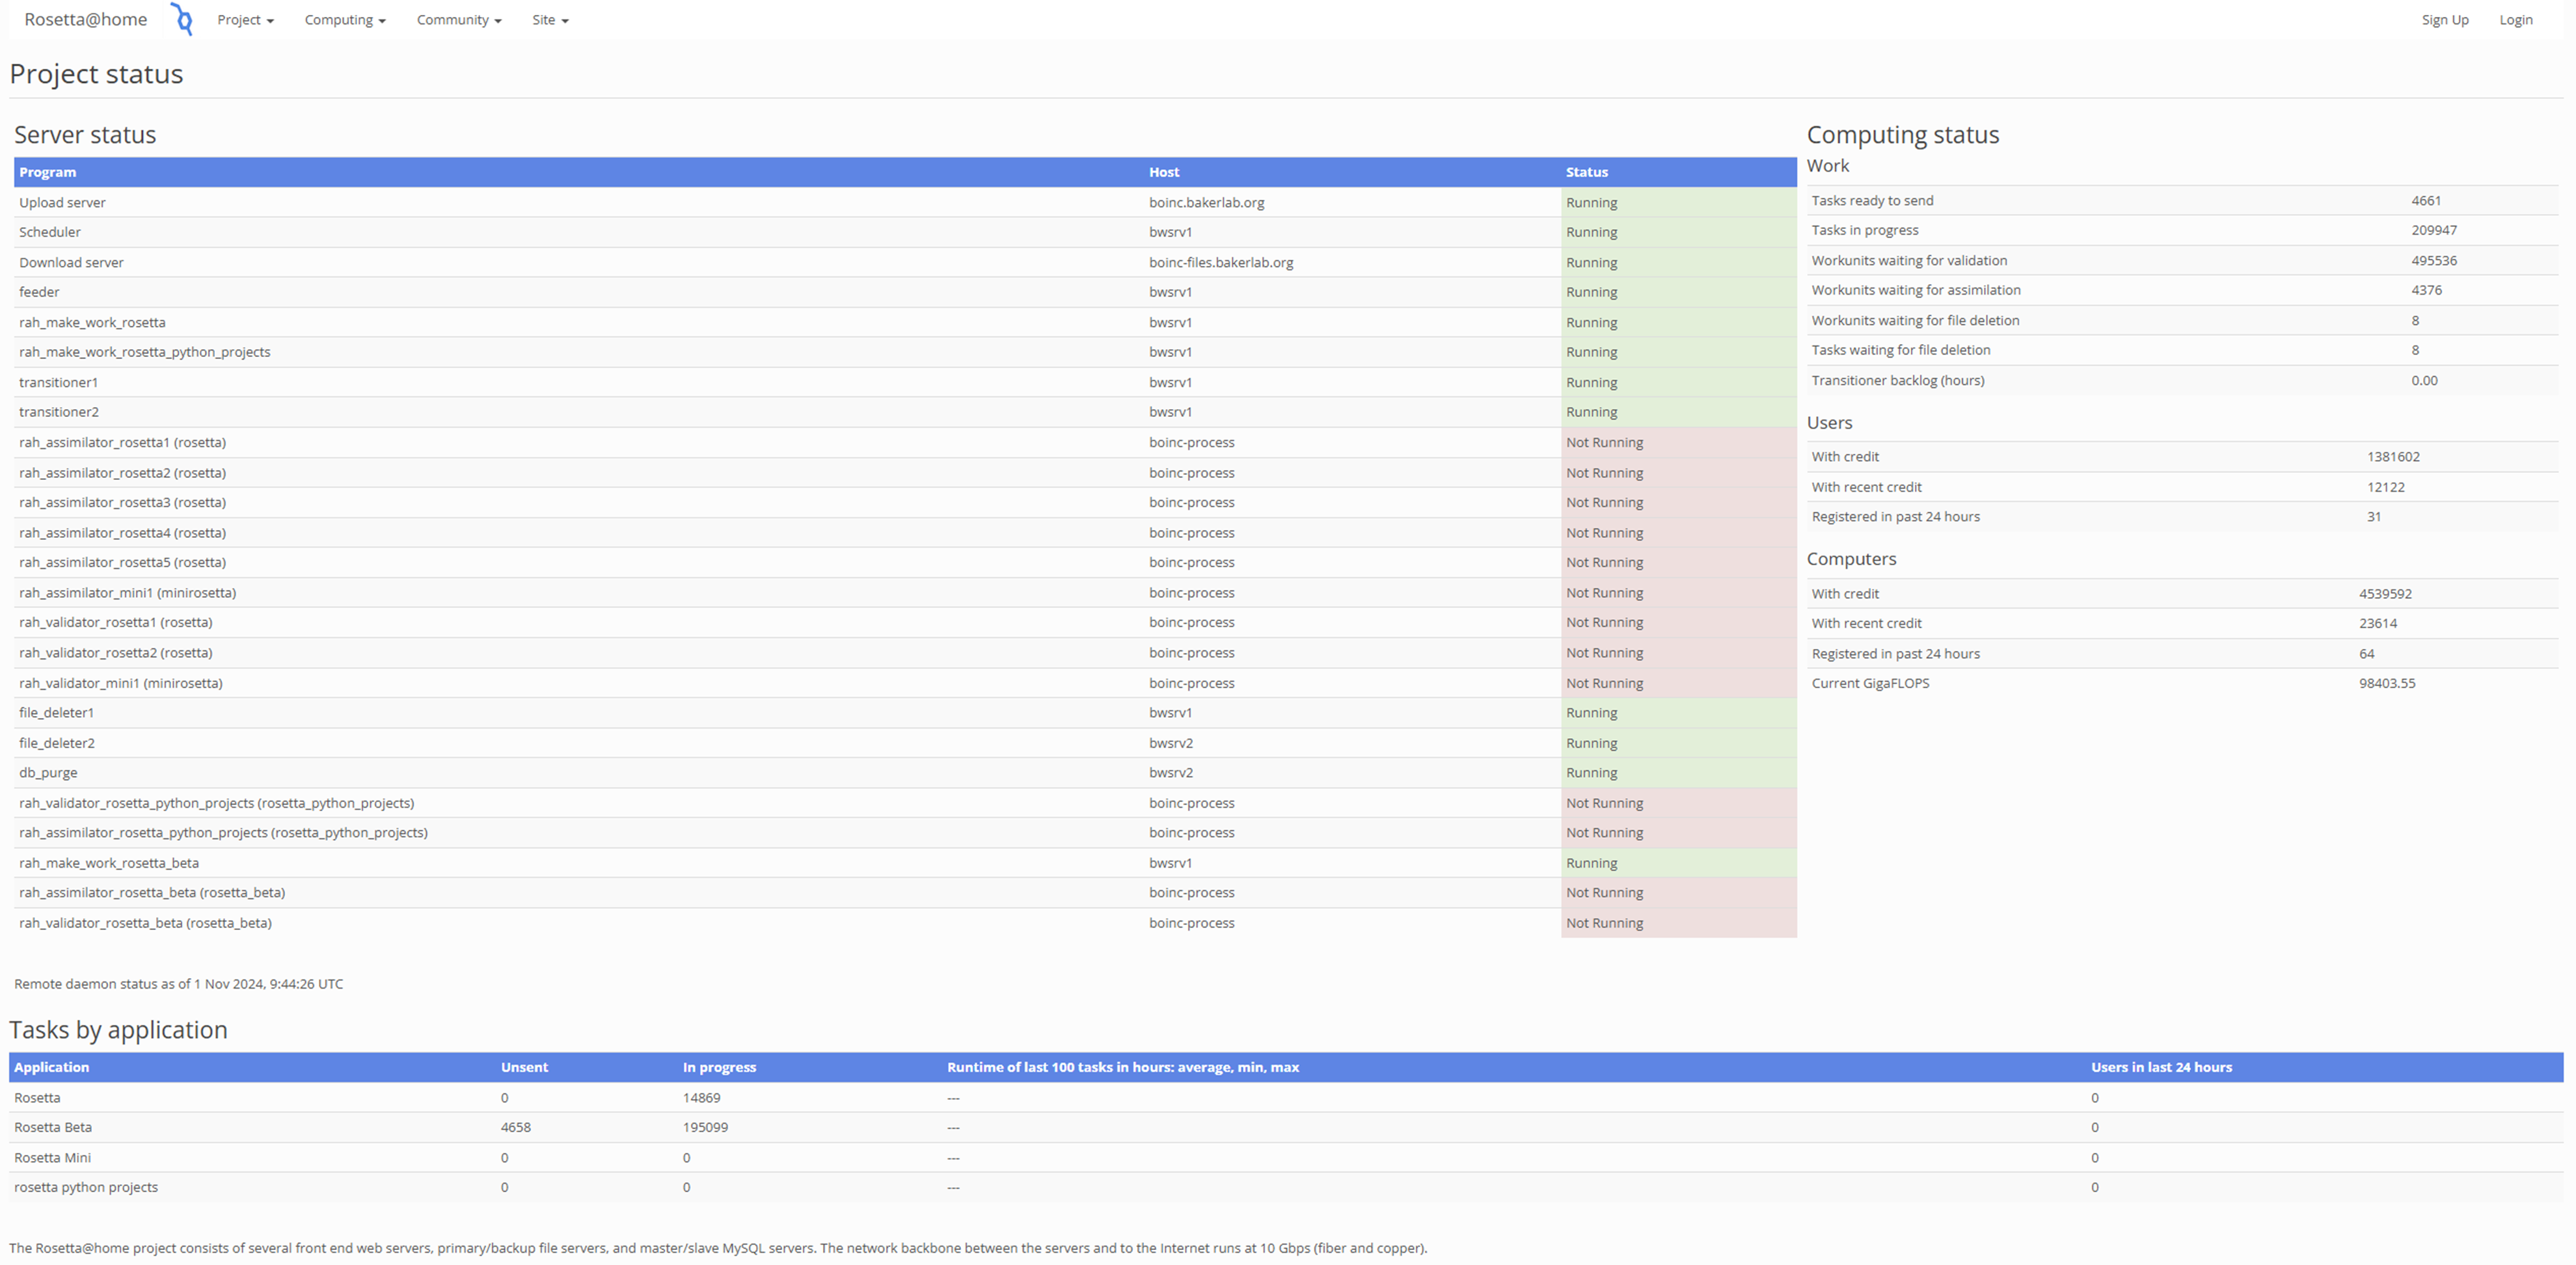Click Not Running status of rah_assimilator_rosetta3
Viewport: 2576px width, 1265px height.
click(1604, 501)
